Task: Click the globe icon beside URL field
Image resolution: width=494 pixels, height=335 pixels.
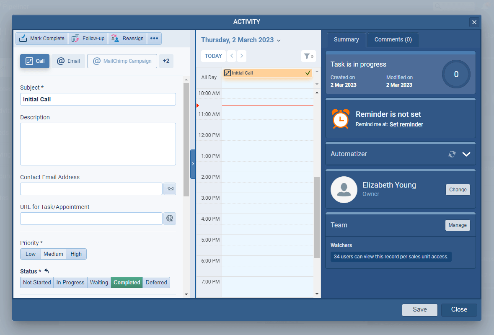Action: pos(170,219)
